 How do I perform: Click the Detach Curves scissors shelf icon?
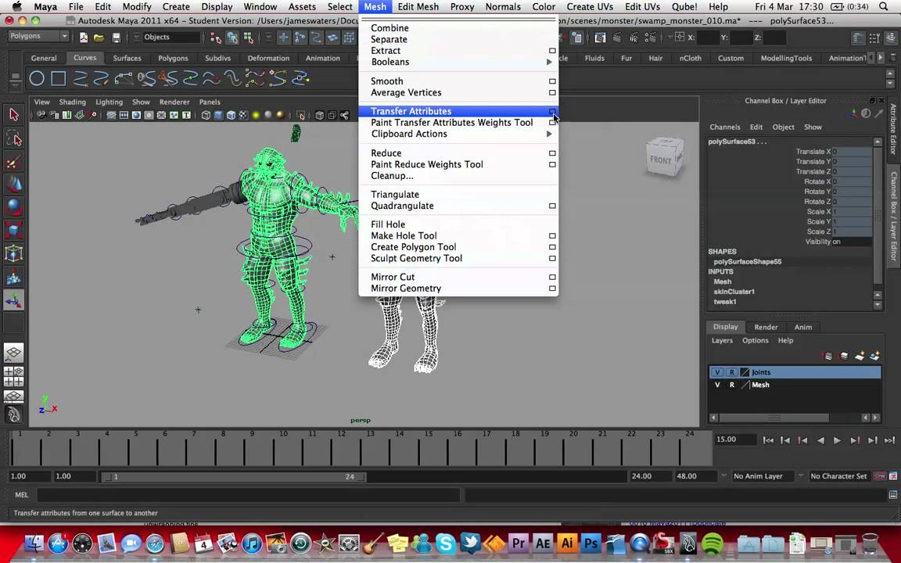[168, 78]
